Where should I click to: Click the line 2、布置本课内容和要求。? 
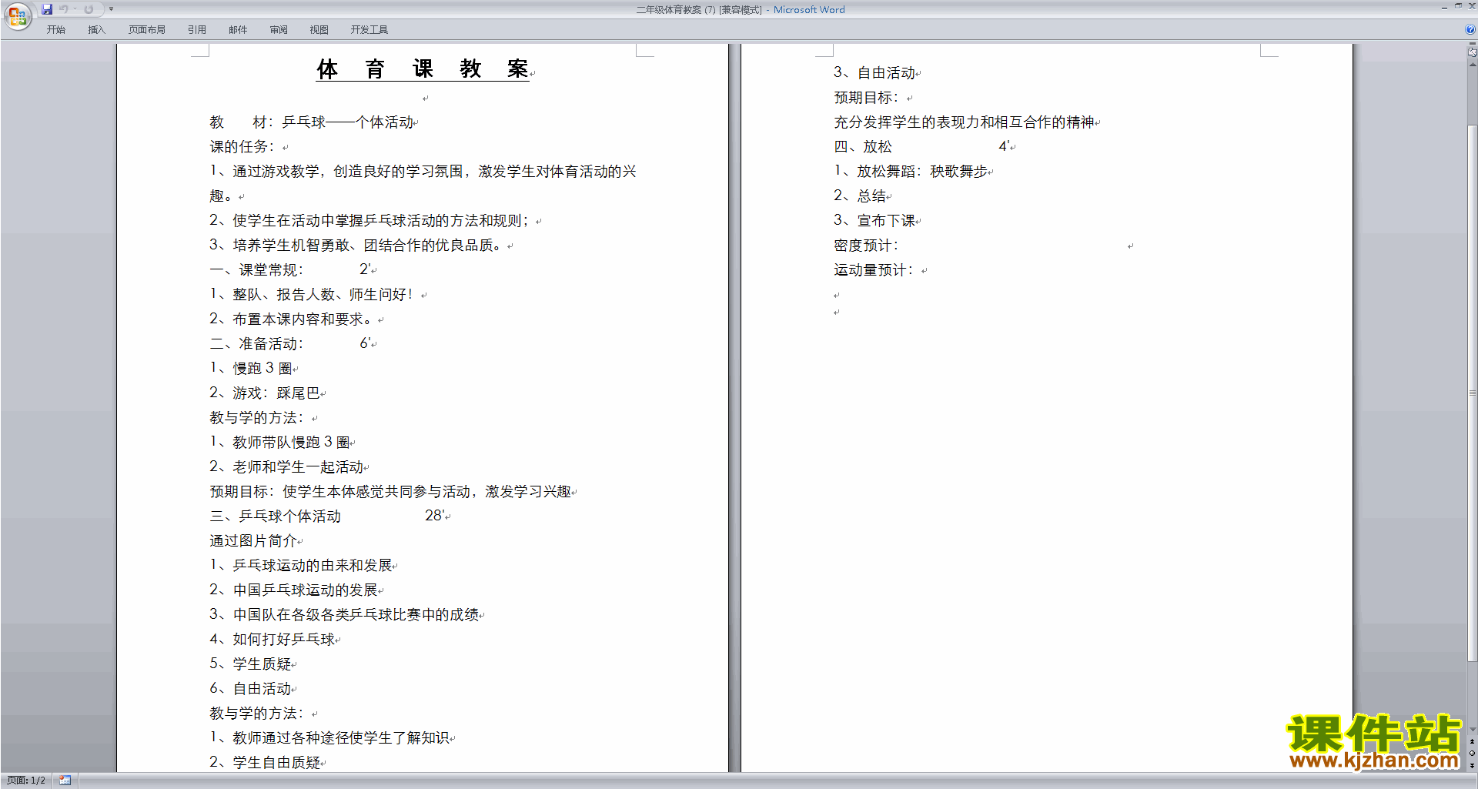292,319
